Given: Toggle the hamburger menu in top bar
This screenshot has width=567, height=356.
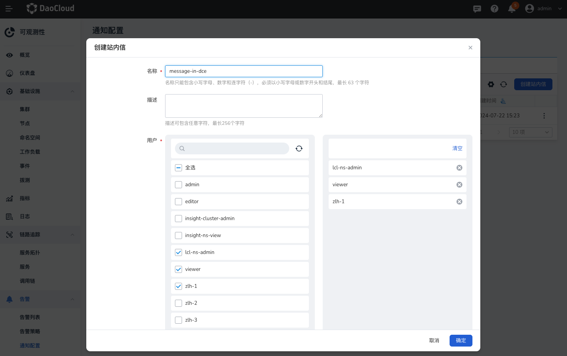Looking at the screenshot, I should (9, 9).
